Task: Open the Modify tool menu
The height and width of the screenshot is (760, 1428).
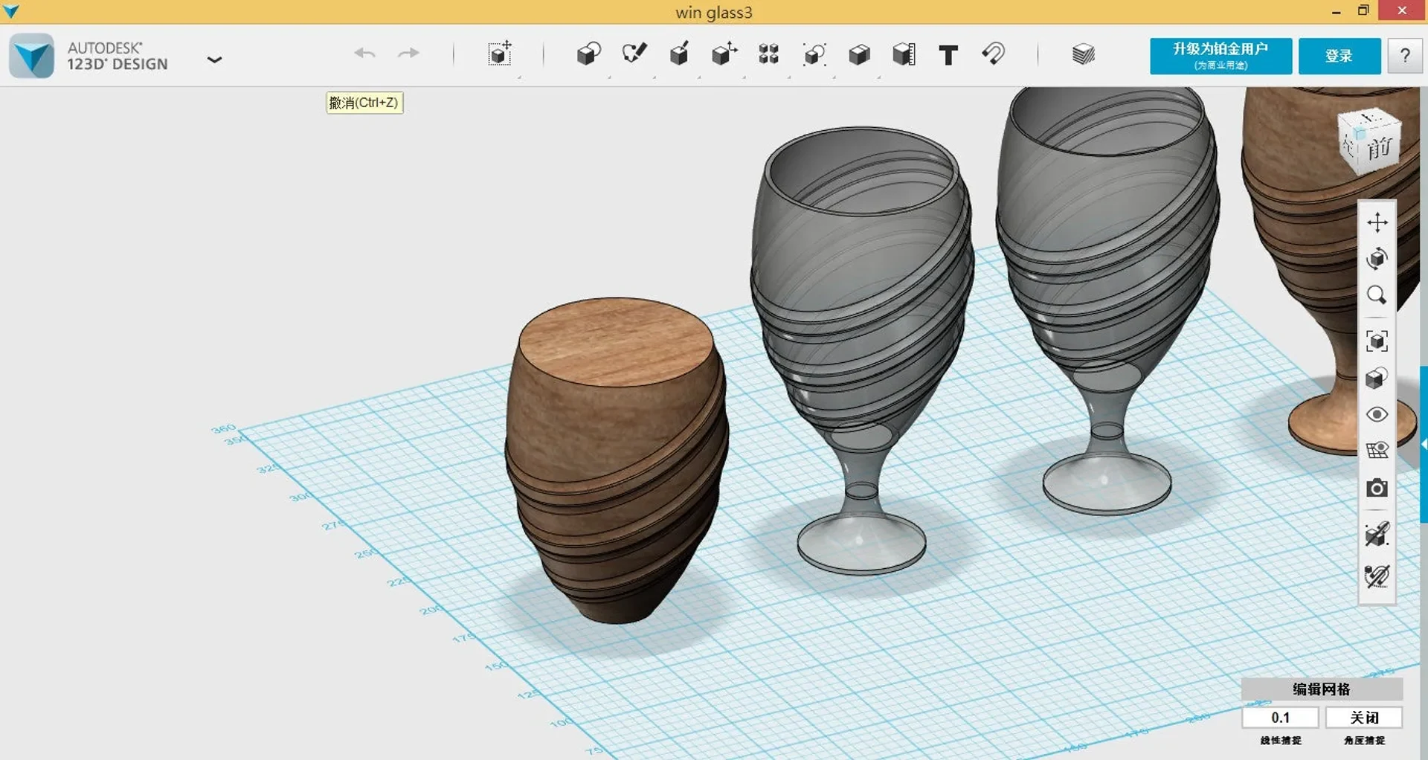Action: (x=724, y=54)
